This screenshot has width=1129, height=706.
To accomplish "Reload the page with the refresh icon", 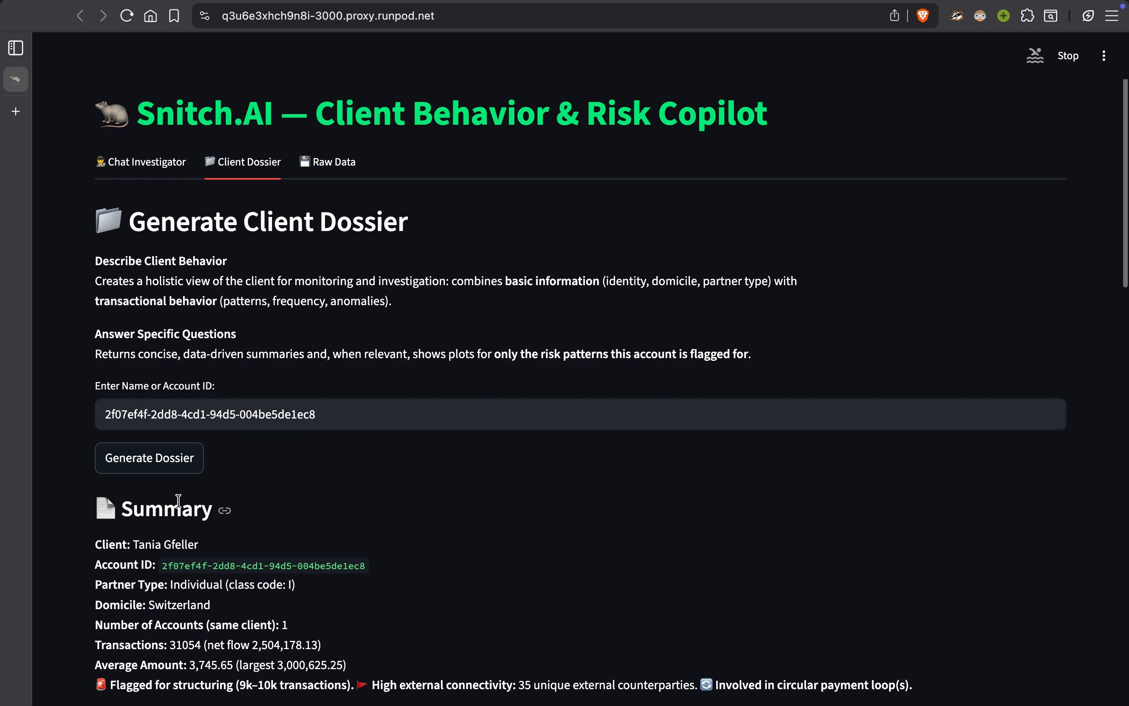I will pyautogui.click(x=127, y=16).
